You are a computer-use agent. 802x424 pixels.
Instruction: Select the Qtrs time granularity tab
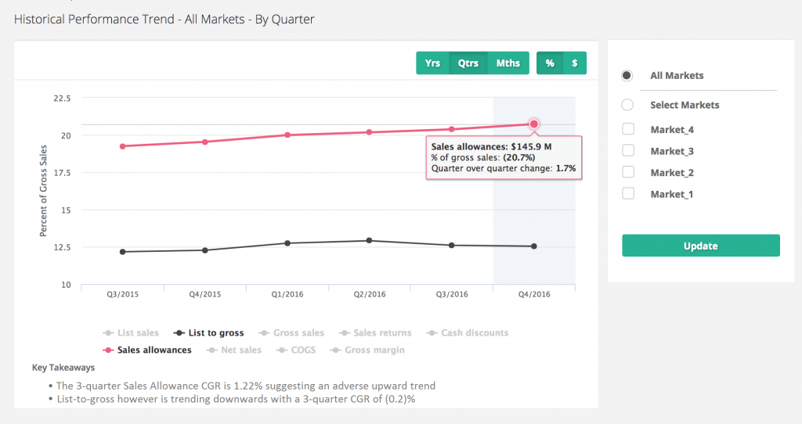click(x=468, y=63)
